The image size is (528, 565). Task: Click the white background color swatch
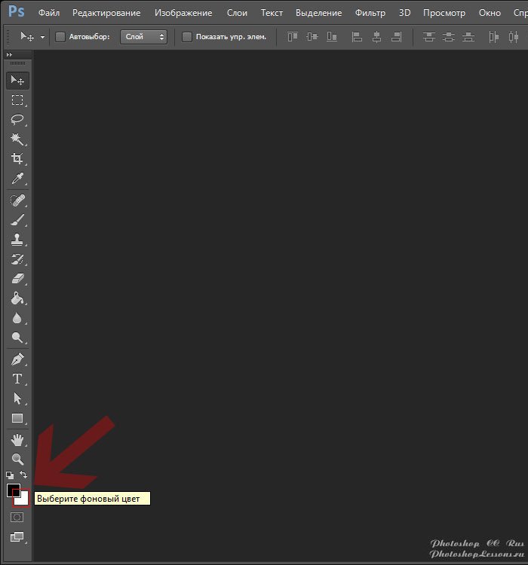23,499
